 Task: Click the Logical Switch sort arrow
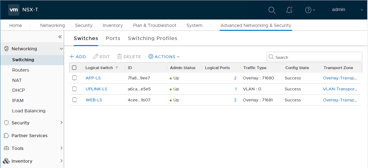(x=117, y=68)
